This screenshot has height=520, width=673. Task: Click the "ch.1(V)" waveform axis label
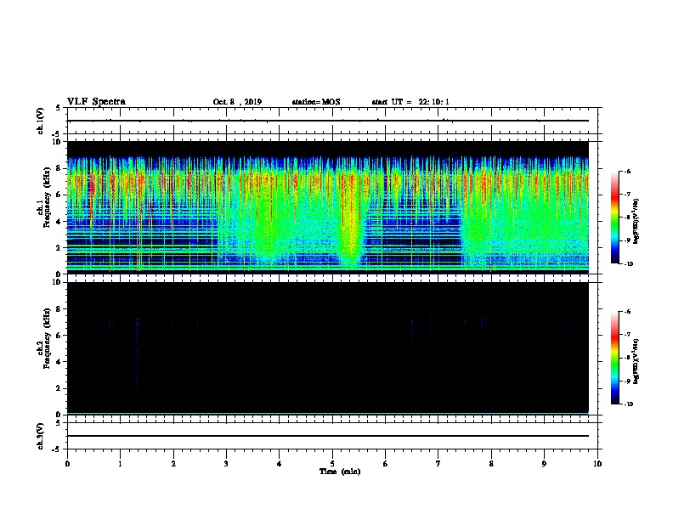(x=40, y=121)
